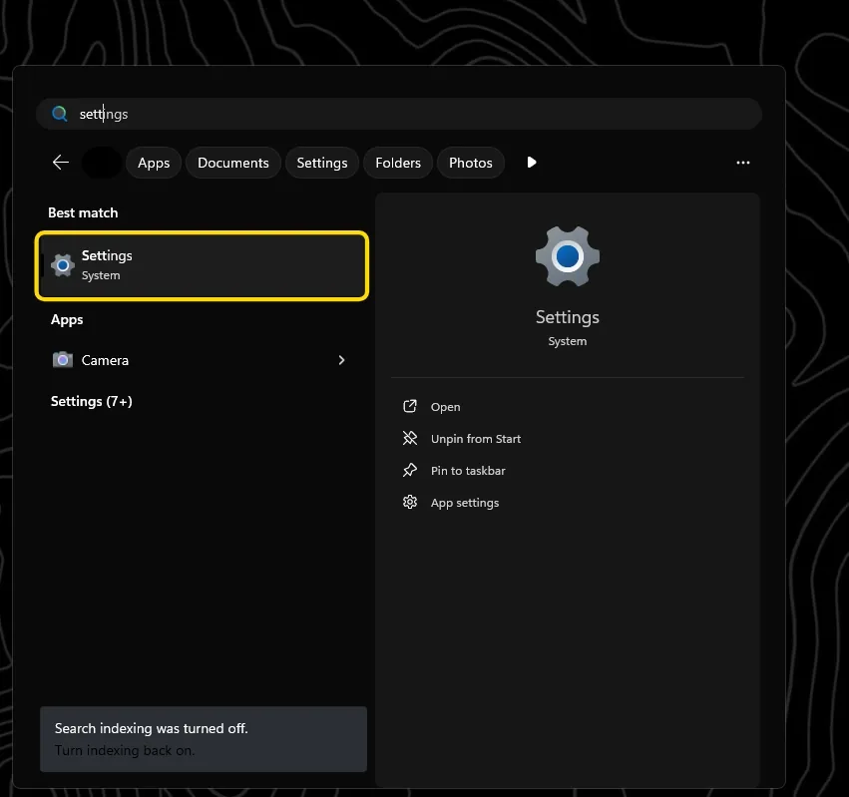Click Open in the preview pane

tap(445, 407)
